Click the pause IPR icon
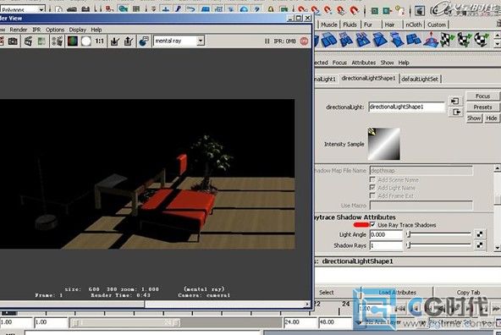501x335 pixels. point(267,41)
